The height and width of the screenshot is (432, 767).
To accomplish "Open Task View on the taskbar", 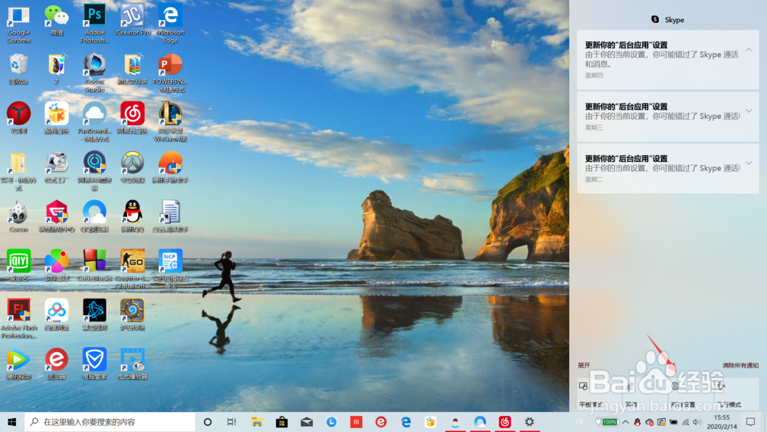I will [x=232, y=422].
